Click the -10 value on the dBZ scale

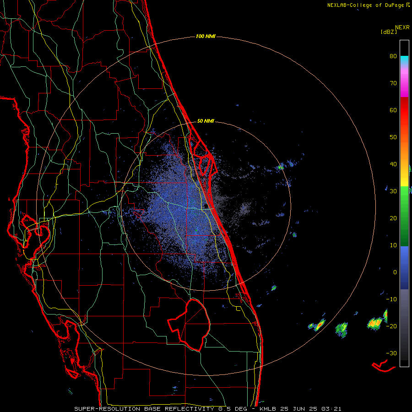pyautogui.click(x=391, y=299)
